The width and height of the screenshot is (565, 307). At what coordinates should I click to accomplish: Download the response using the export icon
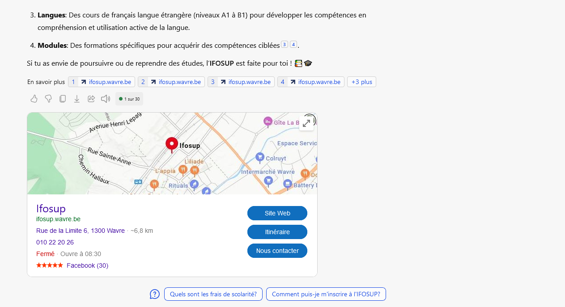pyautogui.click(x=77, y=99)
